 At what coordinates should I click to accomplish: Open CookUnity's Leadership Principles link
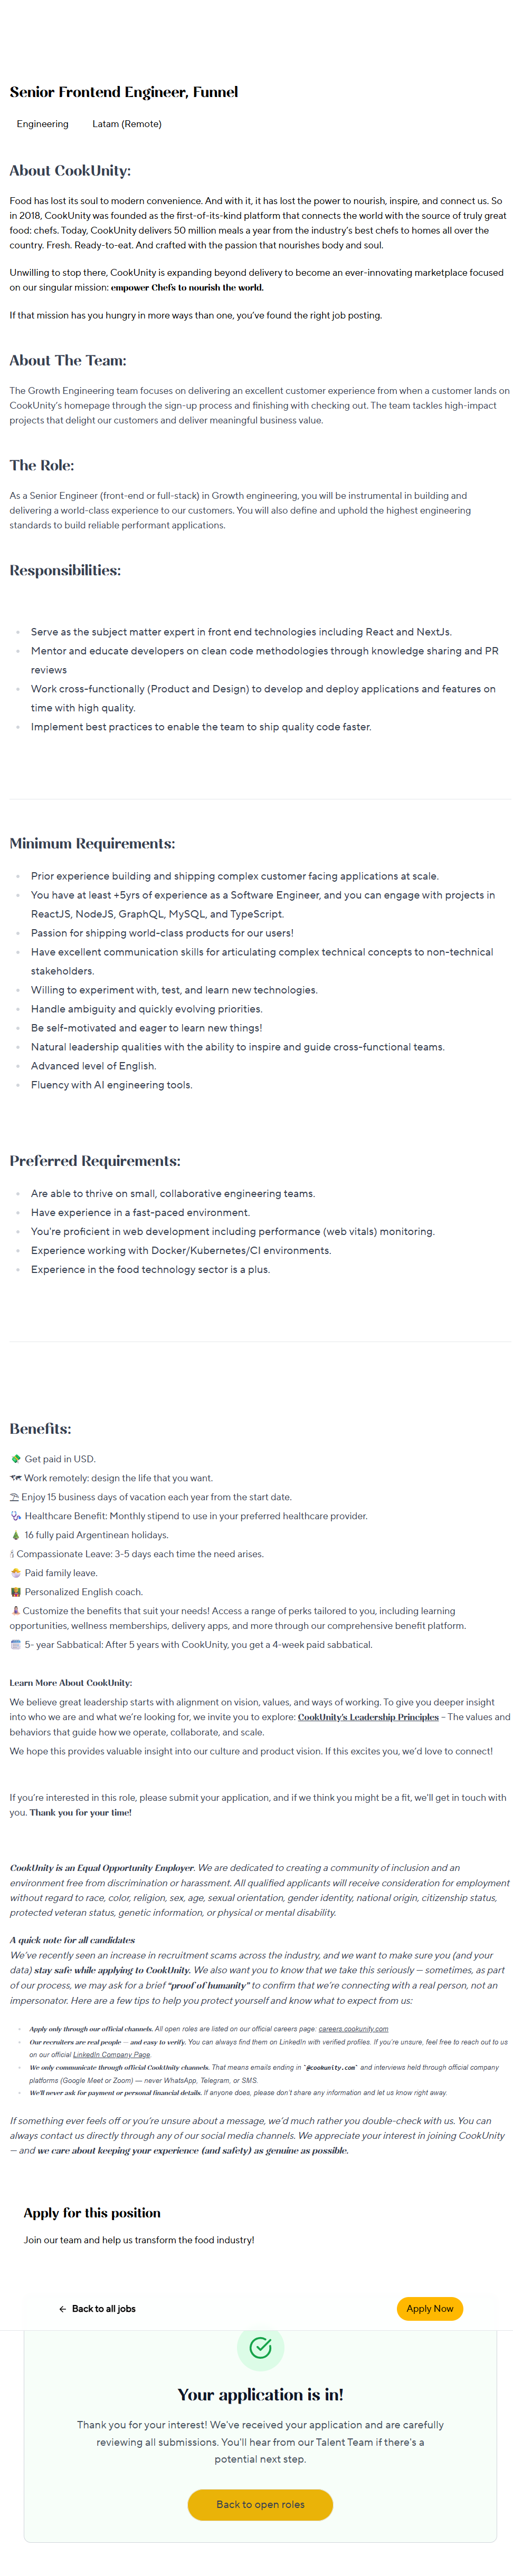coord(368,1717)
